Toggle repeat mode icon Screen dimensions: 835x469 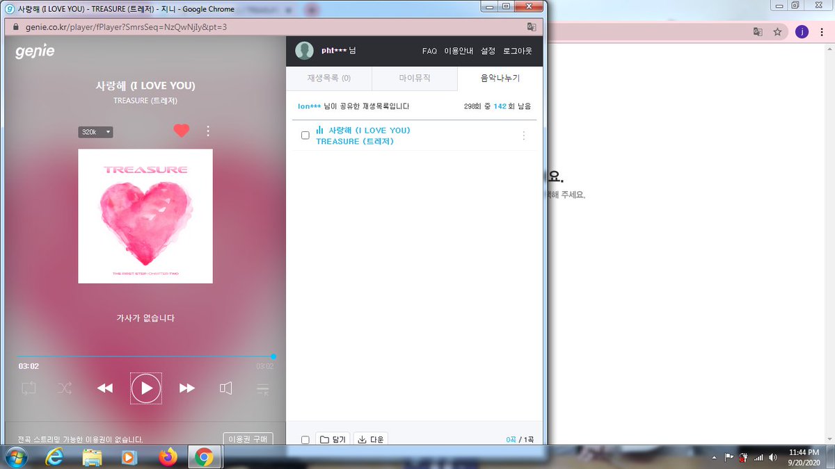click(x=29, y=388)
